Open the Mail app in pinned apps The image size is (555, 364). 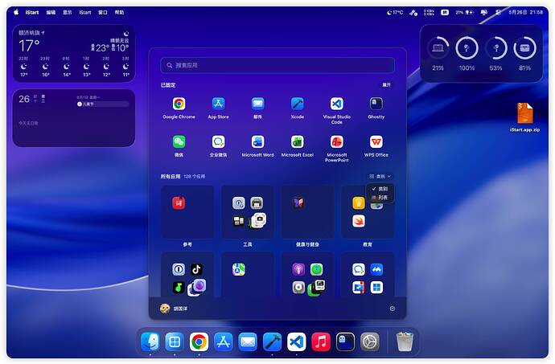(x=257, y=104)
